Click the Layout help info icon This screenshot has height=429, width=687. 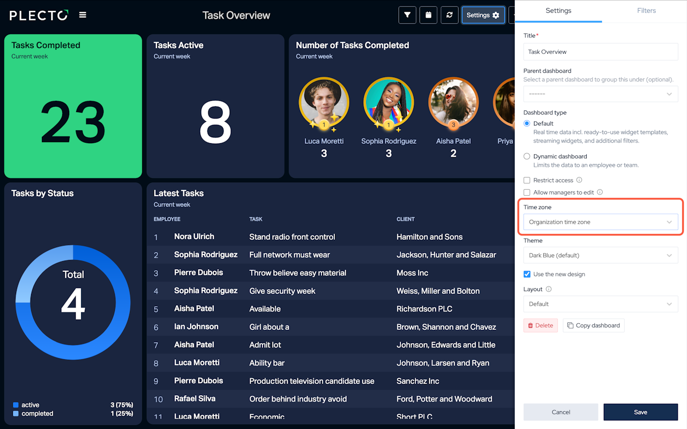pyautogui.click(x=549, y=289)
